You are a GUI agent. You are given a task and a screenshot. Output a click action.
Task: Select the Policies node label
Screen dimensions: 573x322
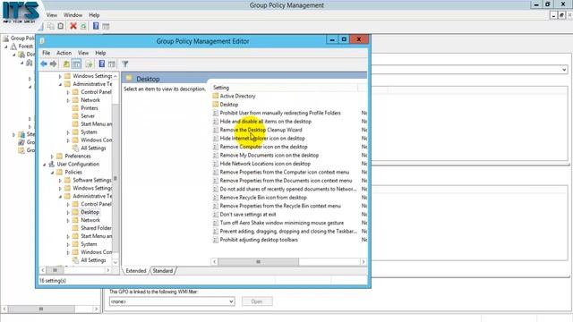point(73,172)
